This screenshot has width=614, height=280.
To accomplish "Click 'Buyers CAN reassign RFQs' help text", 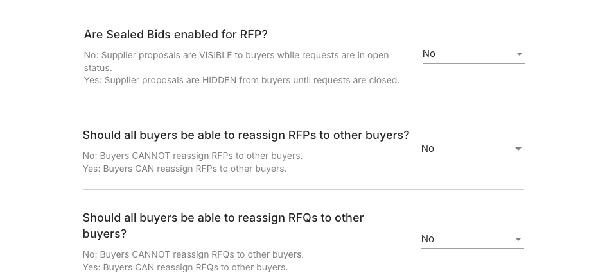I will tap(186, 267).
